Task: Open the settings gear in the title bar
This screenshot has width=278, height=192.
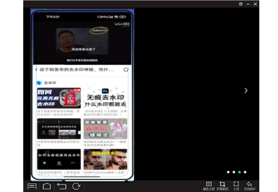Action: 241,4
